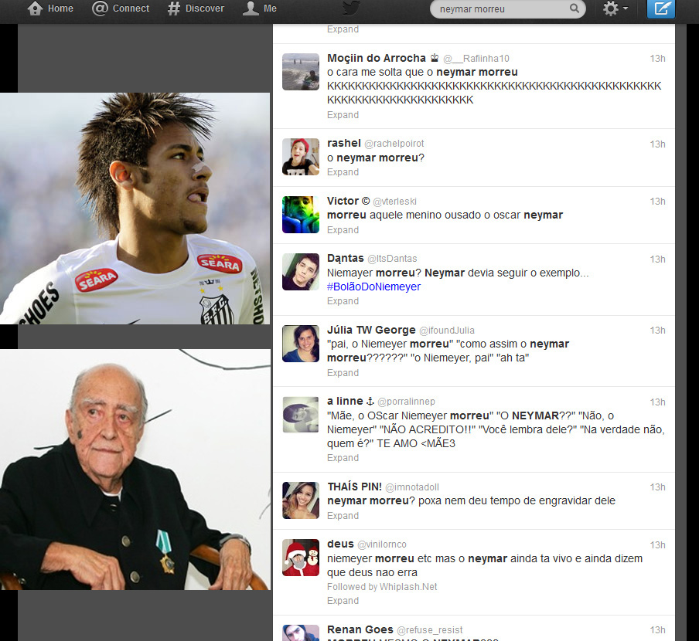Screen dimensions: 699x641
Task: Open Moçiin do Arrocha's avatar
Action: pos(301,72)
